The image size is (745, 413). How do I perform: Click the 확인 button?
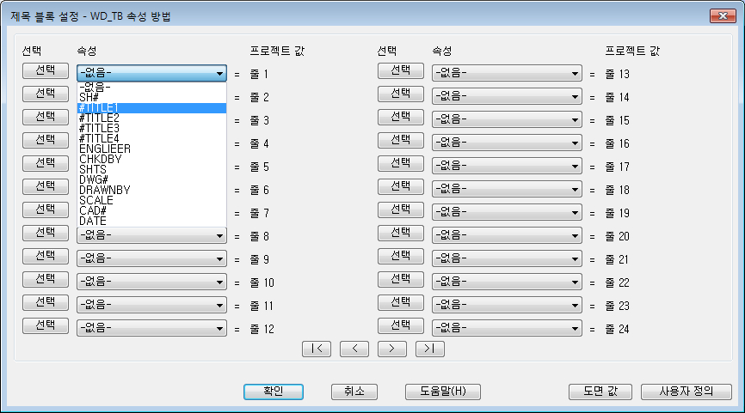274,392
